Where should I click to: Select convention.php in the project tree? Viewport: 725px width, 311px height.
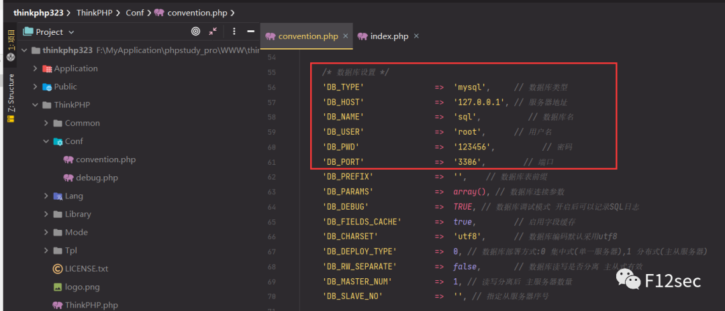pyautogui.click(x=105, y=160)
